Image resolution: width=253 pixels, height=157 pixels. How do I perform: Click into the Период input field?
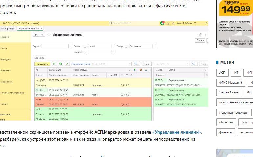pyautogui.click(x=55, y=46)
